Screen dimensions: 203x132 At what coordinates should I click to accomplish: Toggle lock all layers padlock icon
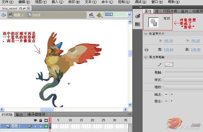coord(41,120)
